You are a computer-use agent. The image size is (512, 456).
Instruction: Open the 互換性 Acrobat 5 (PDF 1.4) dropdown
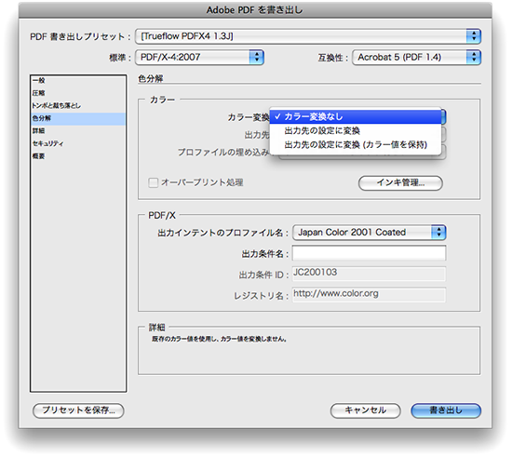417,57
